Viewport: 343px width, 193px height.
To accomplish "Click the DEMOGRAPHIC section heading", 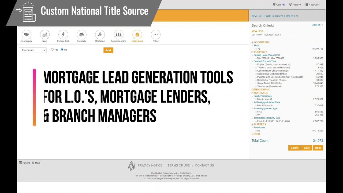I will pyautogui.click(x=261, y=90).
